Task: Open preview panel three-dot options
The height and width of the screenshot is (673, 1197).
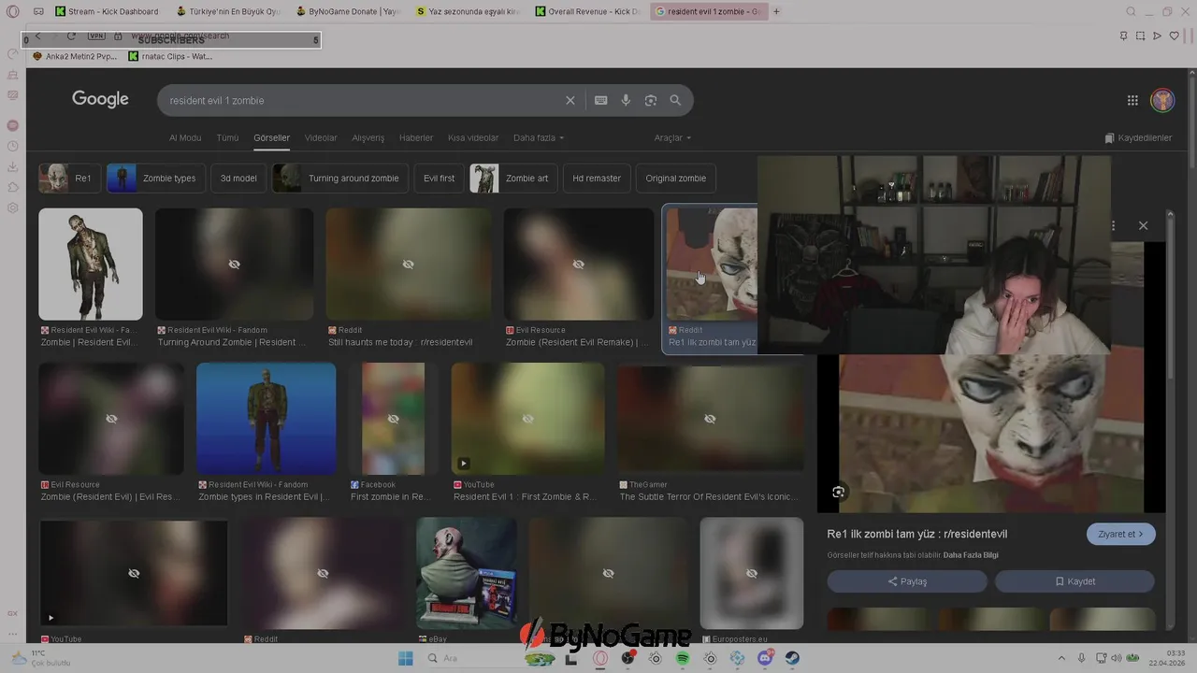Action: coord(1113,225)
